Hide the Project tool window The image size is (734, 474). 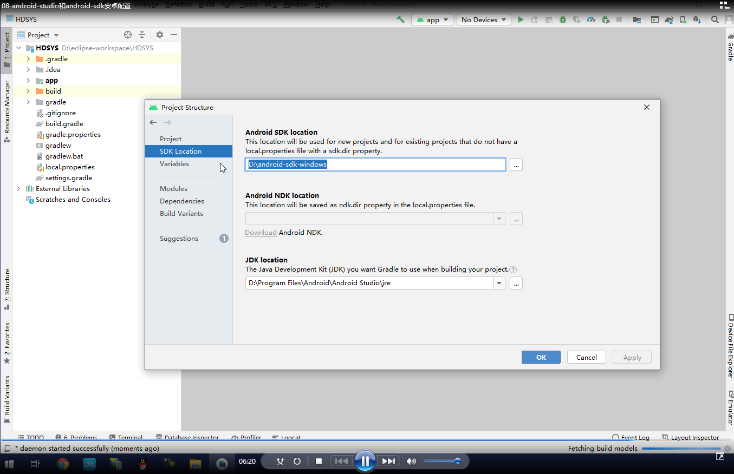174,35
